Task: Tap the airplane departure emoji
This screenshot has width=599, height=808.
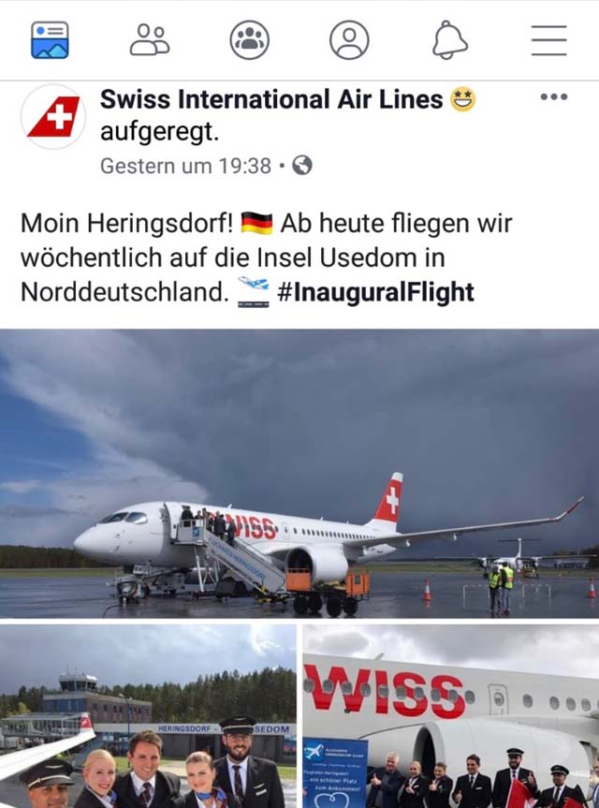Action: [x=254, y=292]
